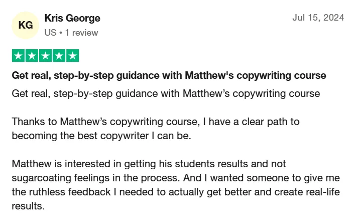Click the first green rating star
This screenshot has width=355, height=222.
click(19, 55)
